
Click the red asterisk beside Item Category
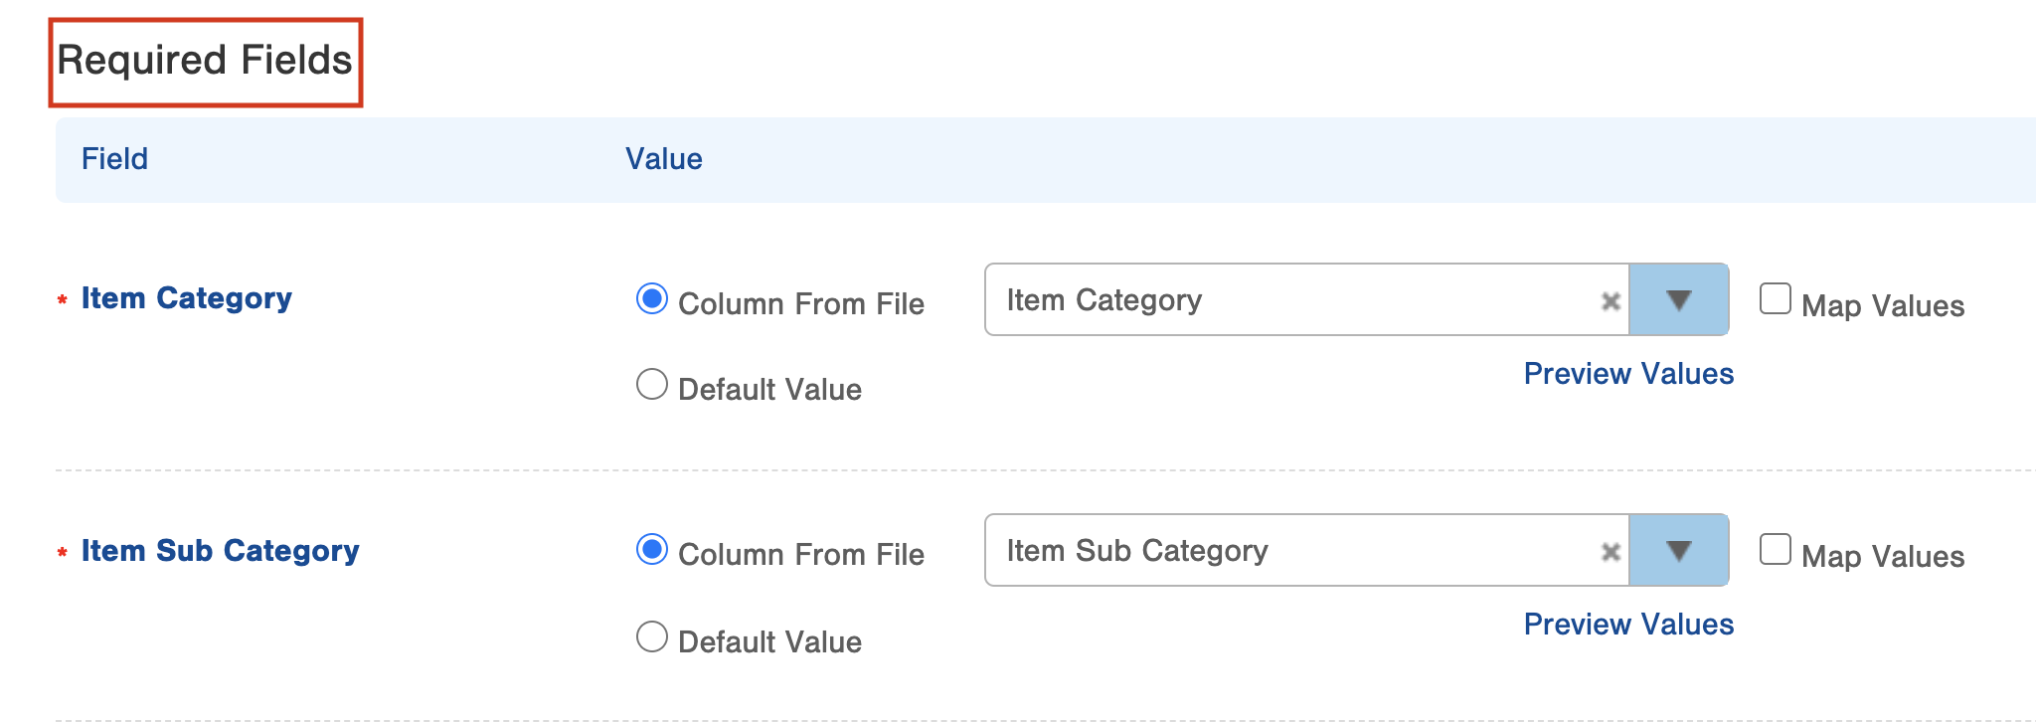click(x=63, y=300)
